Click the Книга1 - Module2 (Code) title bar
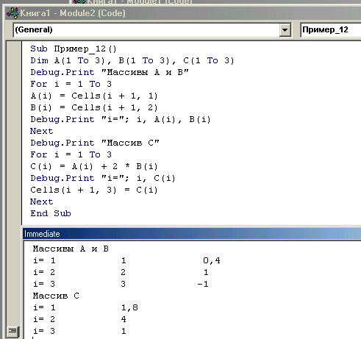 tap(183, 13)
